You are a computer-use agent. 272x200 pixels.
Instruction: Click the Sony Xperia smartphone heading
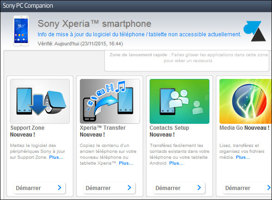[x=94, y=24]
